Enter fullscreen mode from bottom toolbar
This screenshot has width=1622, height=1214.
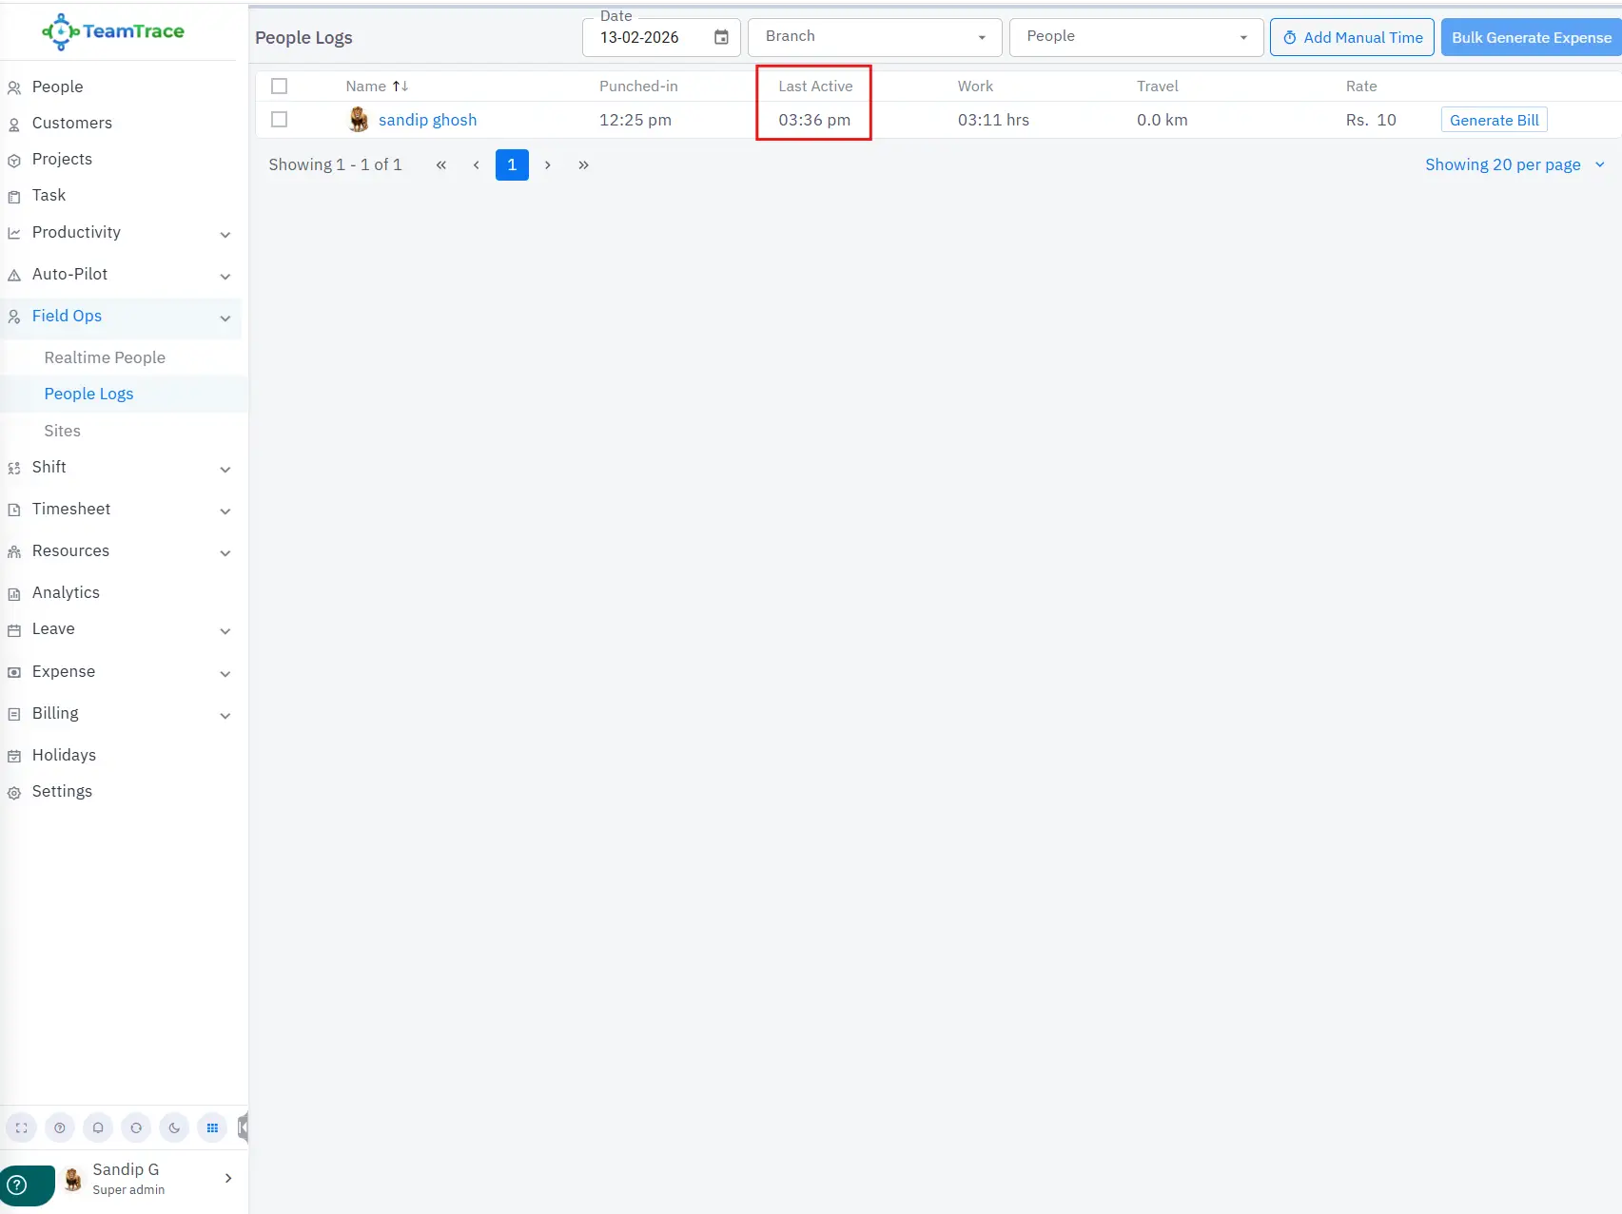(x=22, y=1128)
